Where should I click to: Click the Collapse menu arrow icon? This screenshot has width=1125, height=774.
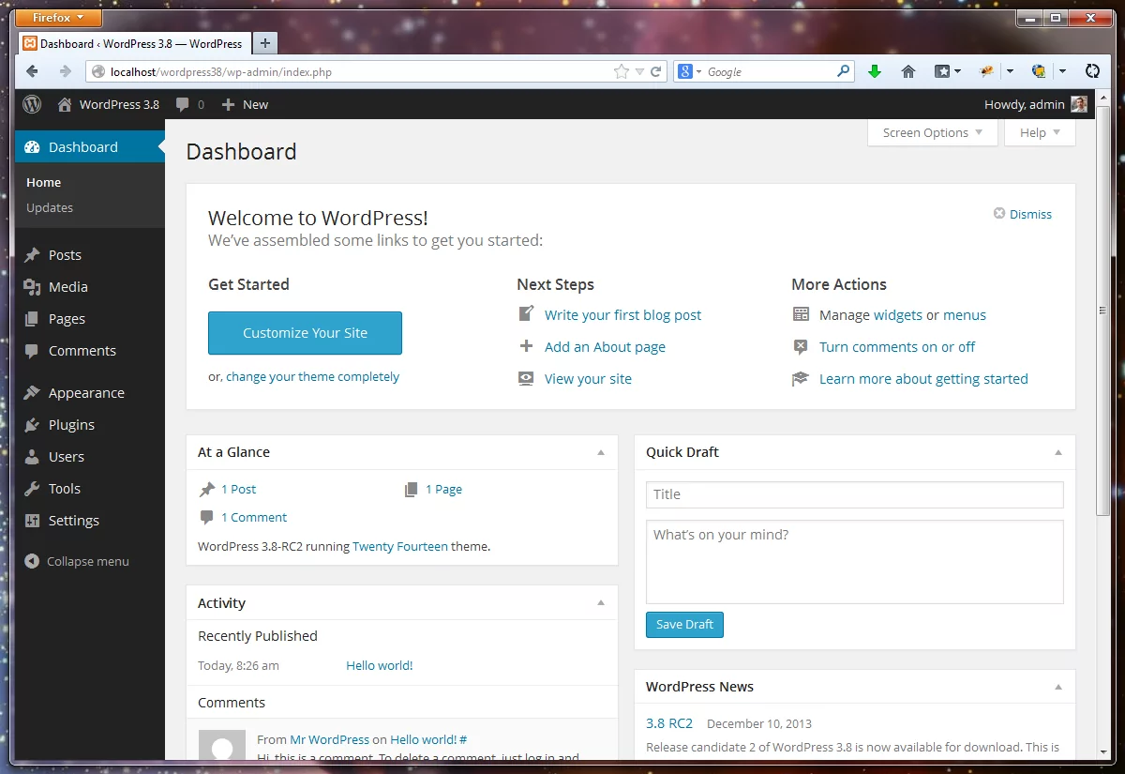[x=33, y=561]
